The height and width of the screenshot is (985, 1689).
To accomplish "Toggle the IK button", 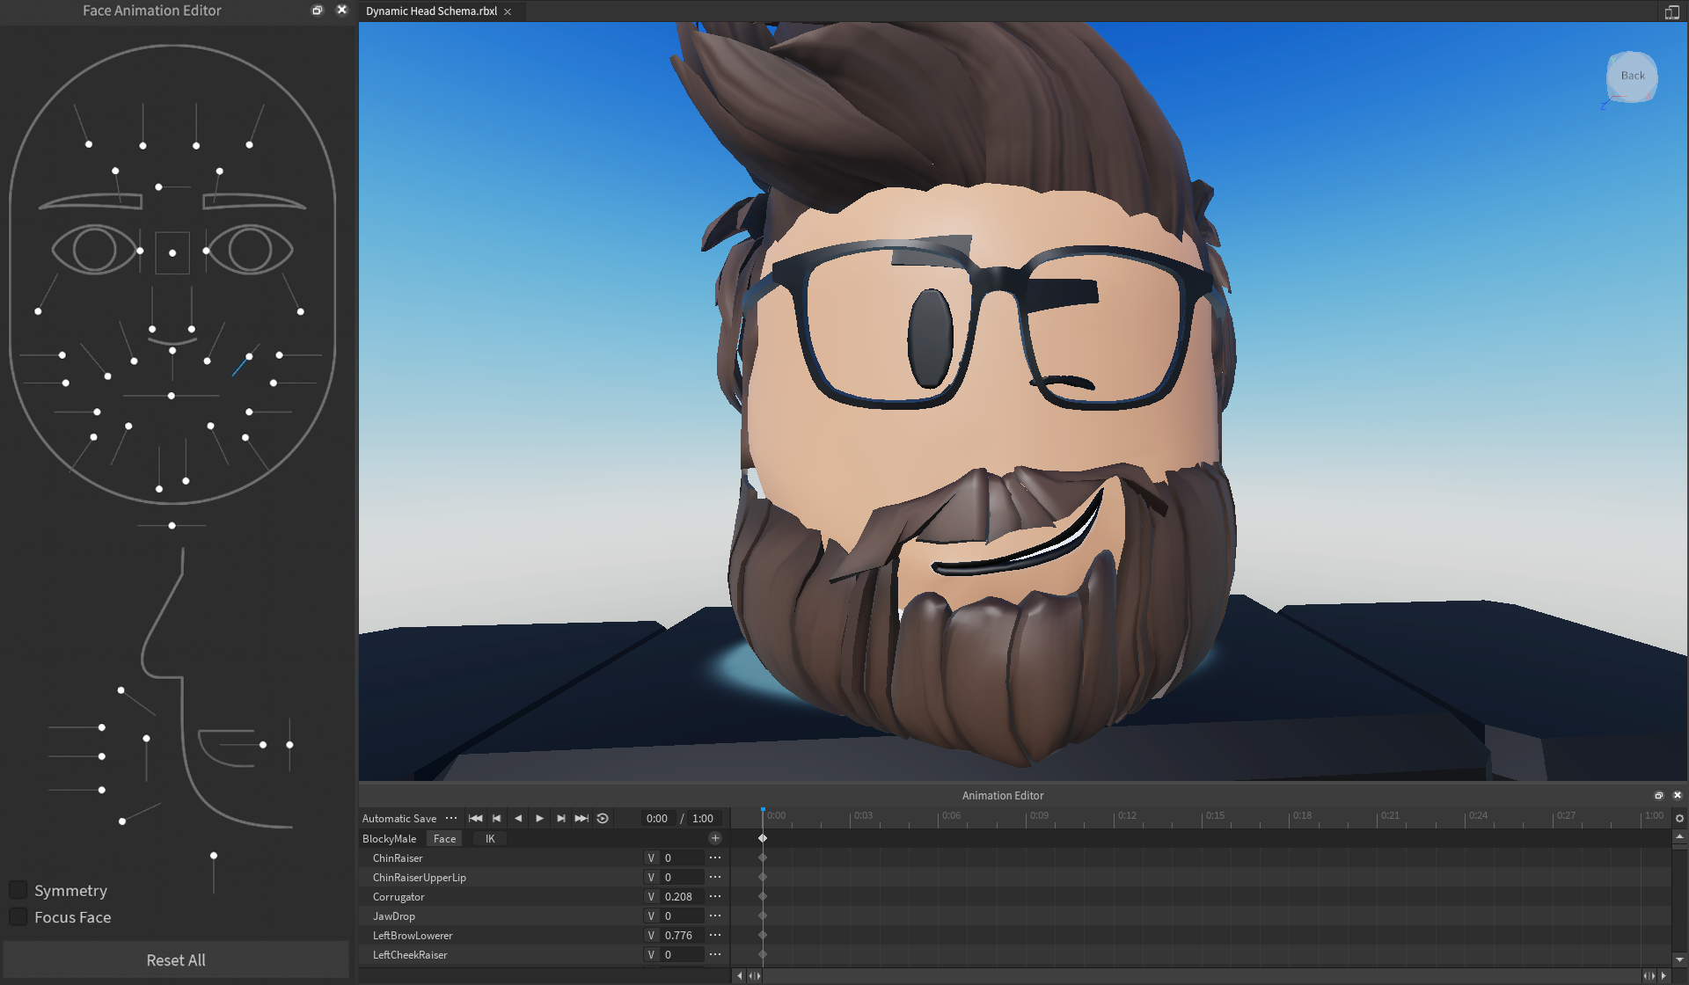I will (x=490, y=838).
